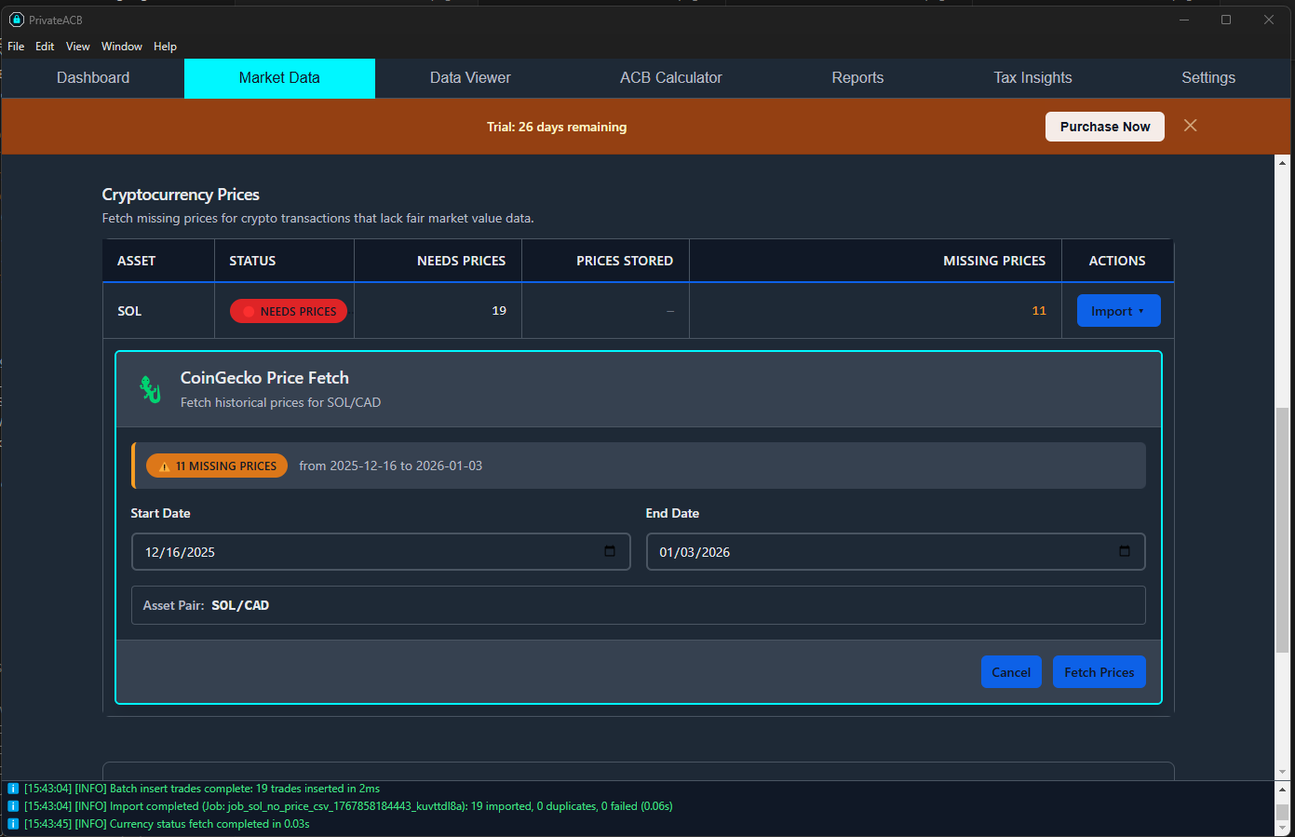Click the Cryptocurrency Prices heading
1295x837 pixels.
point(181,195)
